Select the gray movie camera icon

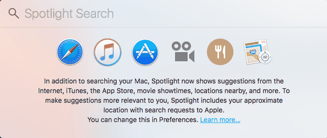coord(183,52)
